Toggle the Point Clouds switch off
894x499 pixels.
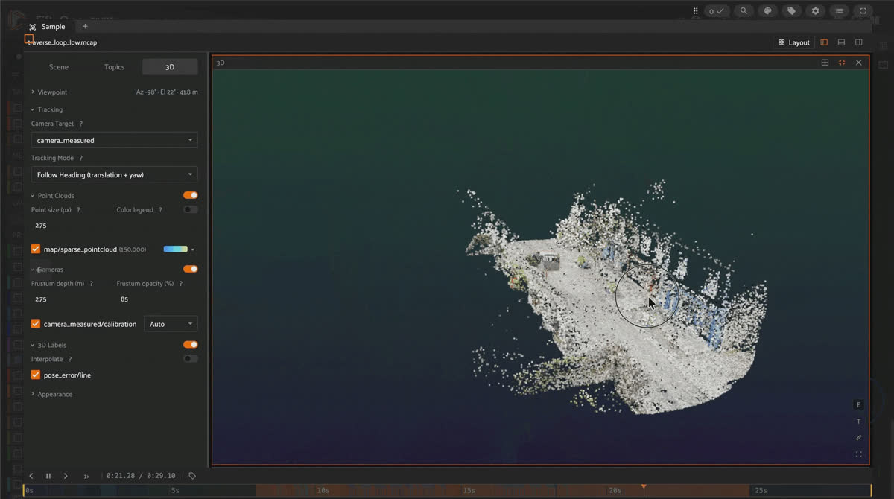pyautogui.click(x=191, y=195)
